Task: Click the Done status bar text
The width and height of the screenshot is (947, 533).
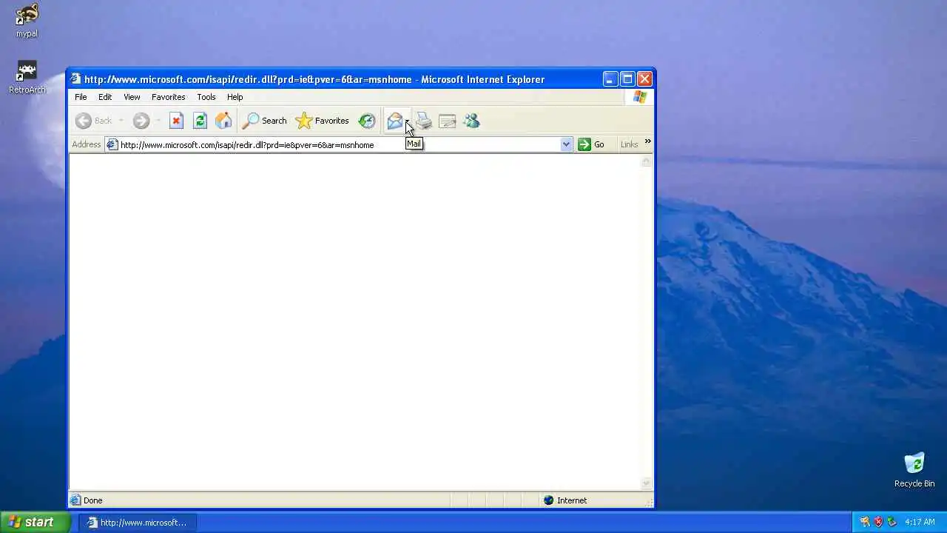Action: tap(92, 500)
